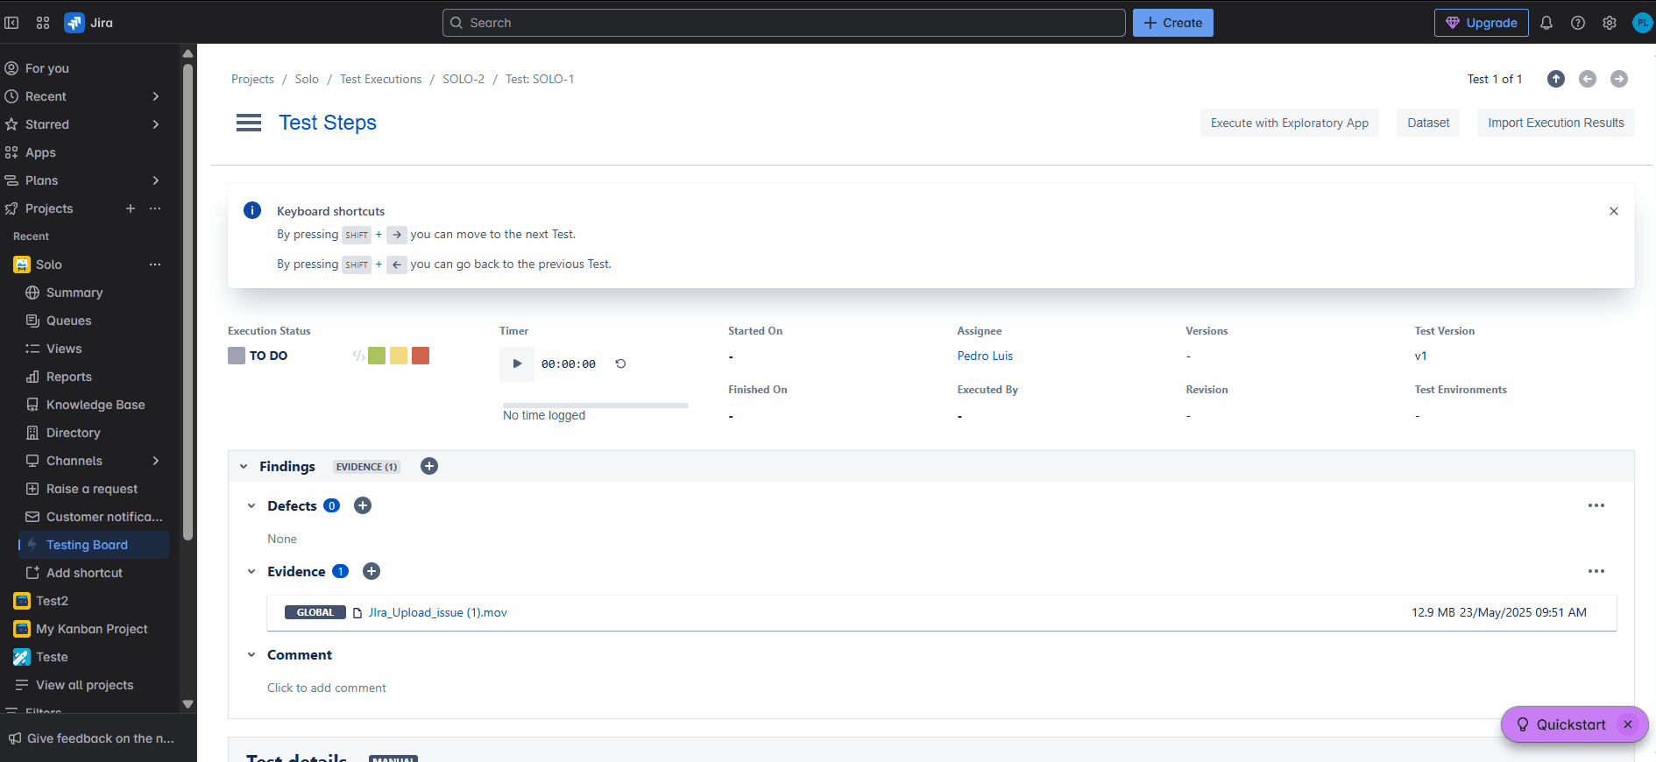Open Solo project more options
The height and width of the screenshot is (762, 1656).
pos(155,265)
